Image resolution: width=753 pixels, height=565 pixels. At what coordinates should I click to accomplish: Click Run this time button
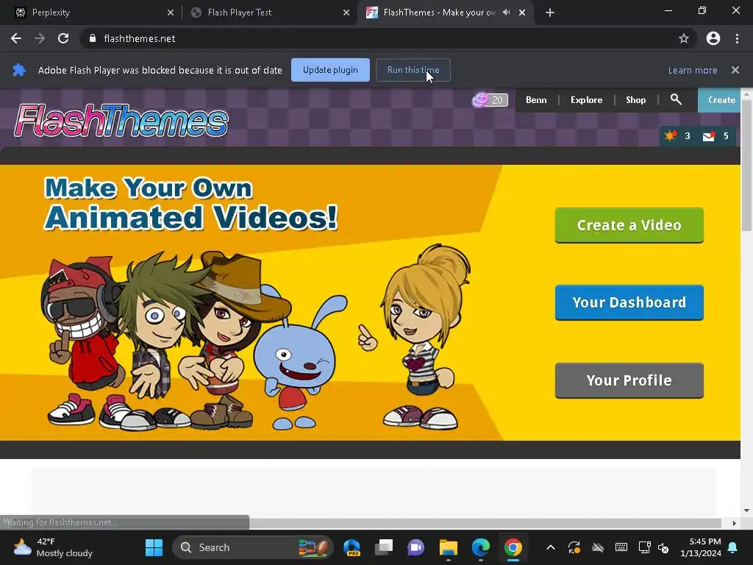coord(413,70)
